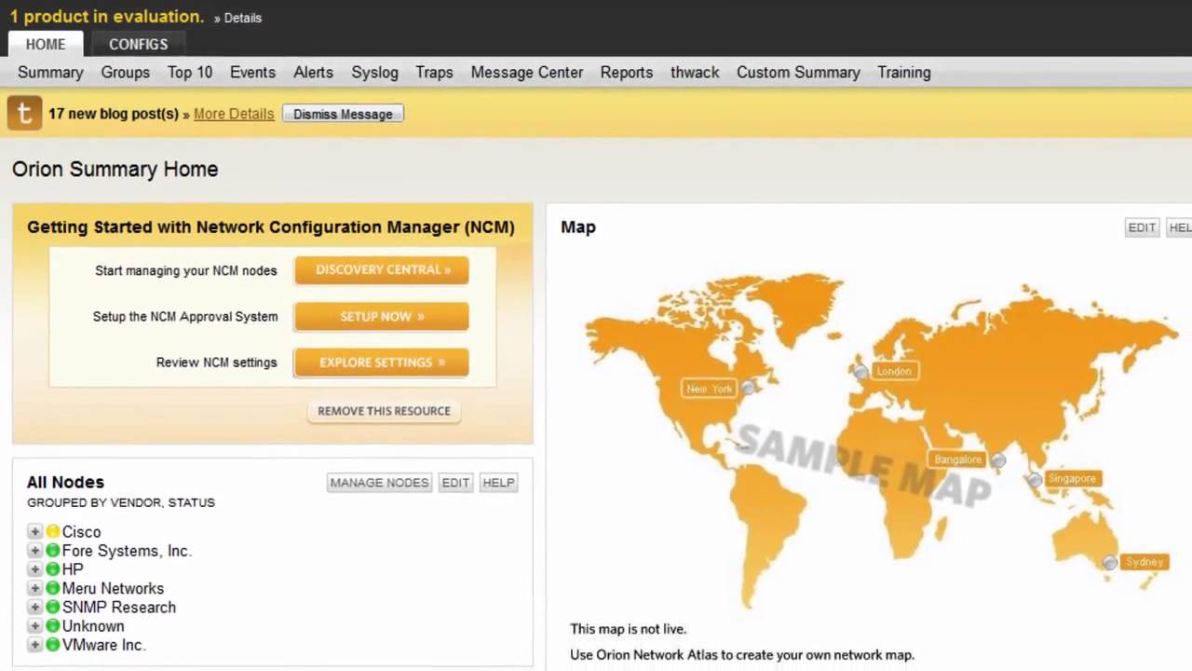Click the Fore Systems green status icon
Image resolution: width=1192 pixels, height=671 pixels.
[x=53, y=551]
